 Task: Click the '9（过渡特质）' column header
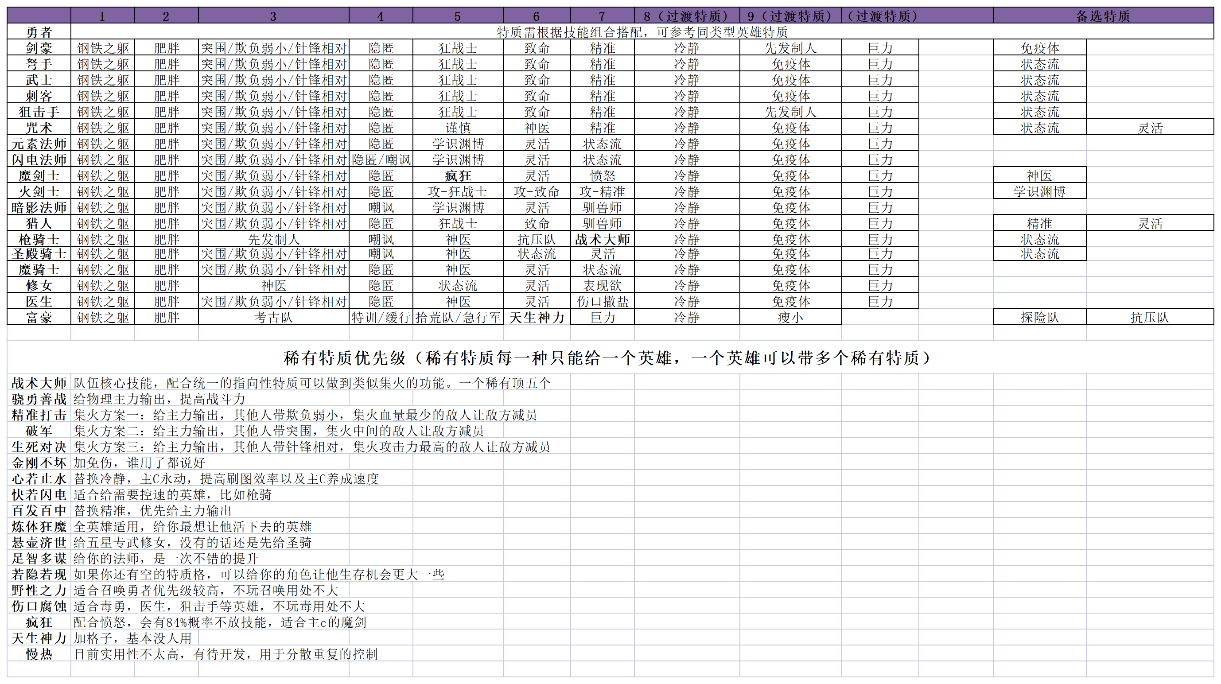[x=791, y=16]
